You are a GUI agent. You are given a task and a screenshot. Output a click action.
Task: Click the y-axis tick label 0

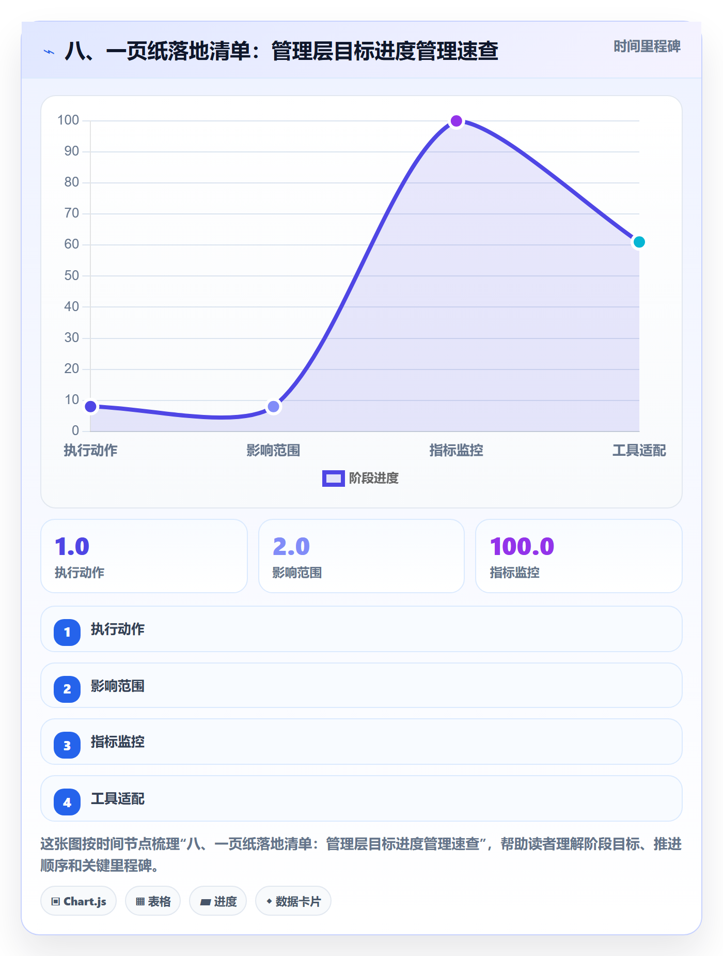click(75, 430)
